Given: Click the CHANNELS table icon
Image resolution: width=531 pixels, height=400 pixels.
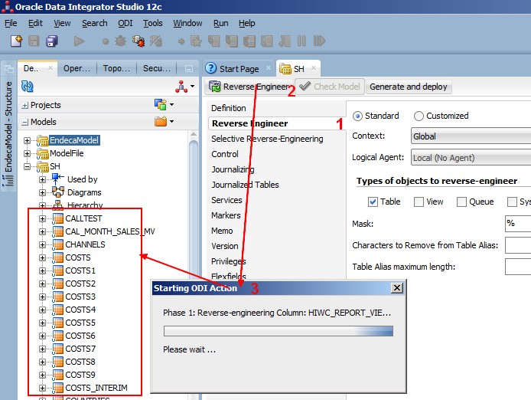Looking at the screenshot, I should (x=58, y=244).
